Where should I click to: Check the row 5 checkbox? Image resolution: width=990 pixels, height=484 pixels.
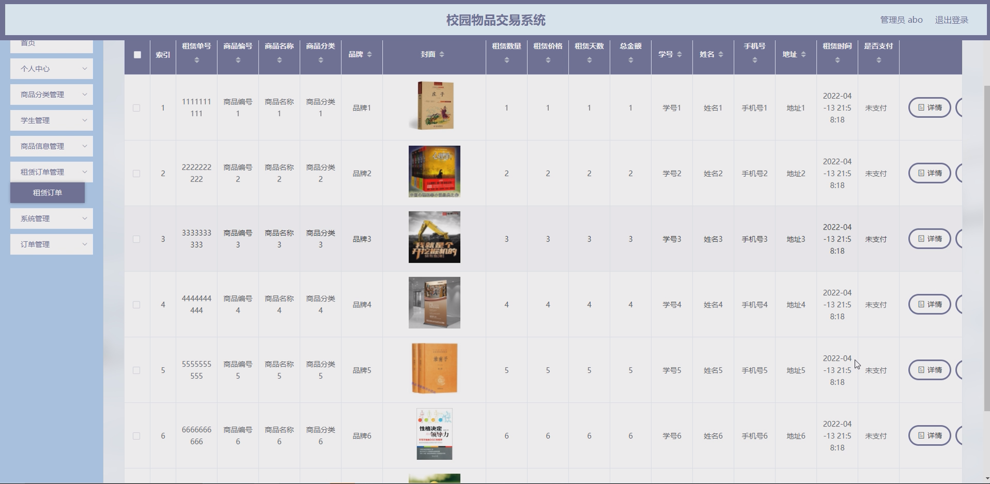(x=137, y=371)
